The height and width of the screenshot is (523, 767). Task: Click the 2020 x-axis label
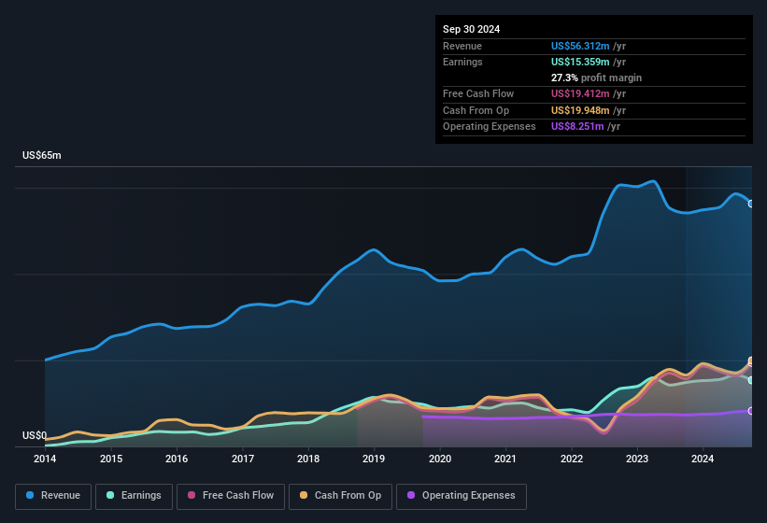tap(440, 459)
